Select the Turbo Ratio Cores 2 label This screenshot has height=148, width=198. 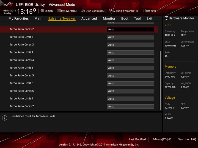click(22, 29)
